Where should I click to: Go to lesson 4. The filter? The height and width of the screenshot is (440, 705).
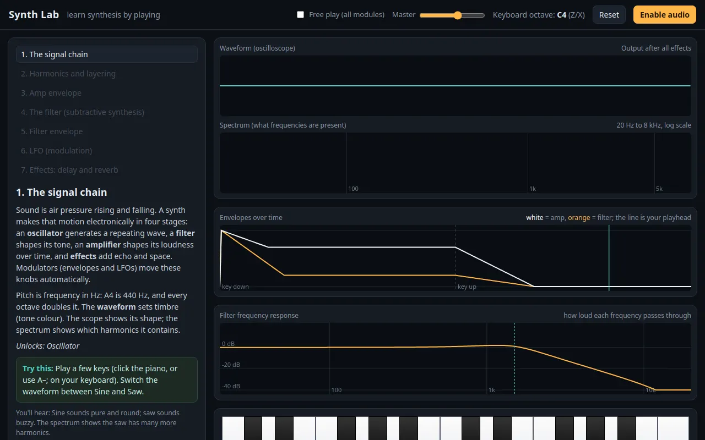(x=107, y=112)
